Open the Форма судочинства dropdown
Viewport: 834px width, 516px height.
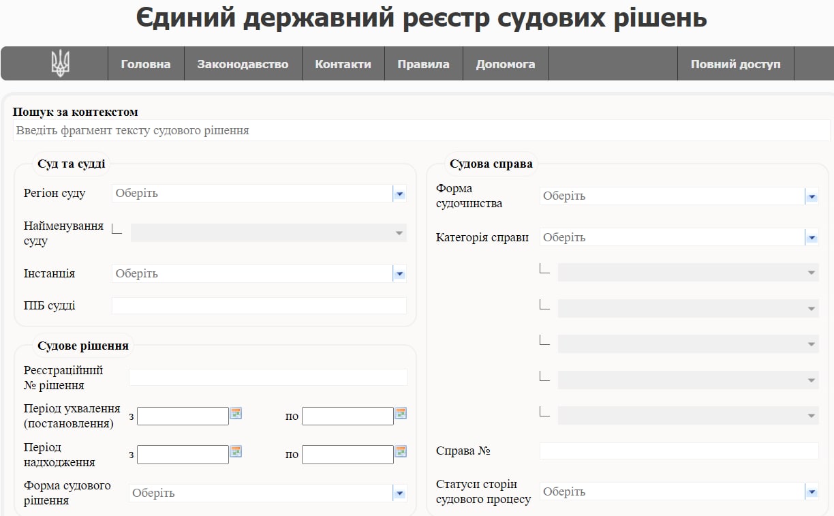click(x=811, y=196)
